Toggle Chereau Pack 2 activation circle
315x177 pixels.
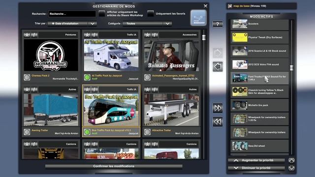[x=27, y=77]
